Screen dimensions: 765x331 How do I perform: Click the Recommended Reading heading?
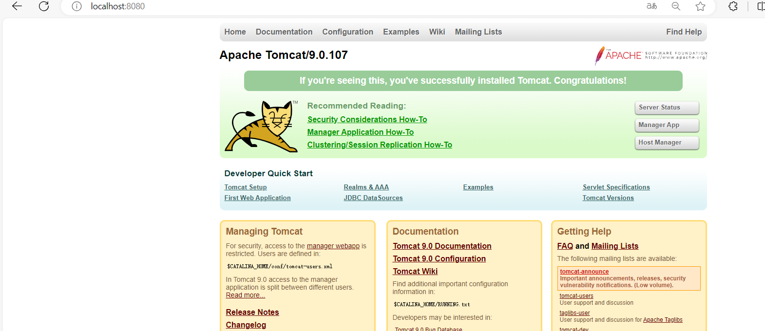point(356,106)
